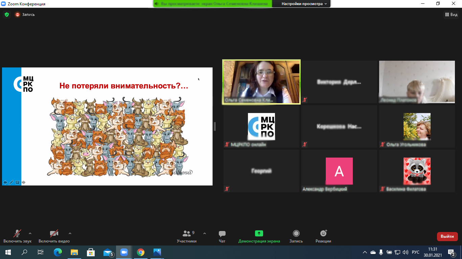This screenshot has width=462, height=259.
Task: Unmute microphone with Включить звук
Action: (17, 236)
